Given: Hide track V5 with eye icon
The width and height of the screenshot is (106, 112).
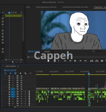Looking at the screenshot, I should point(21,80).
